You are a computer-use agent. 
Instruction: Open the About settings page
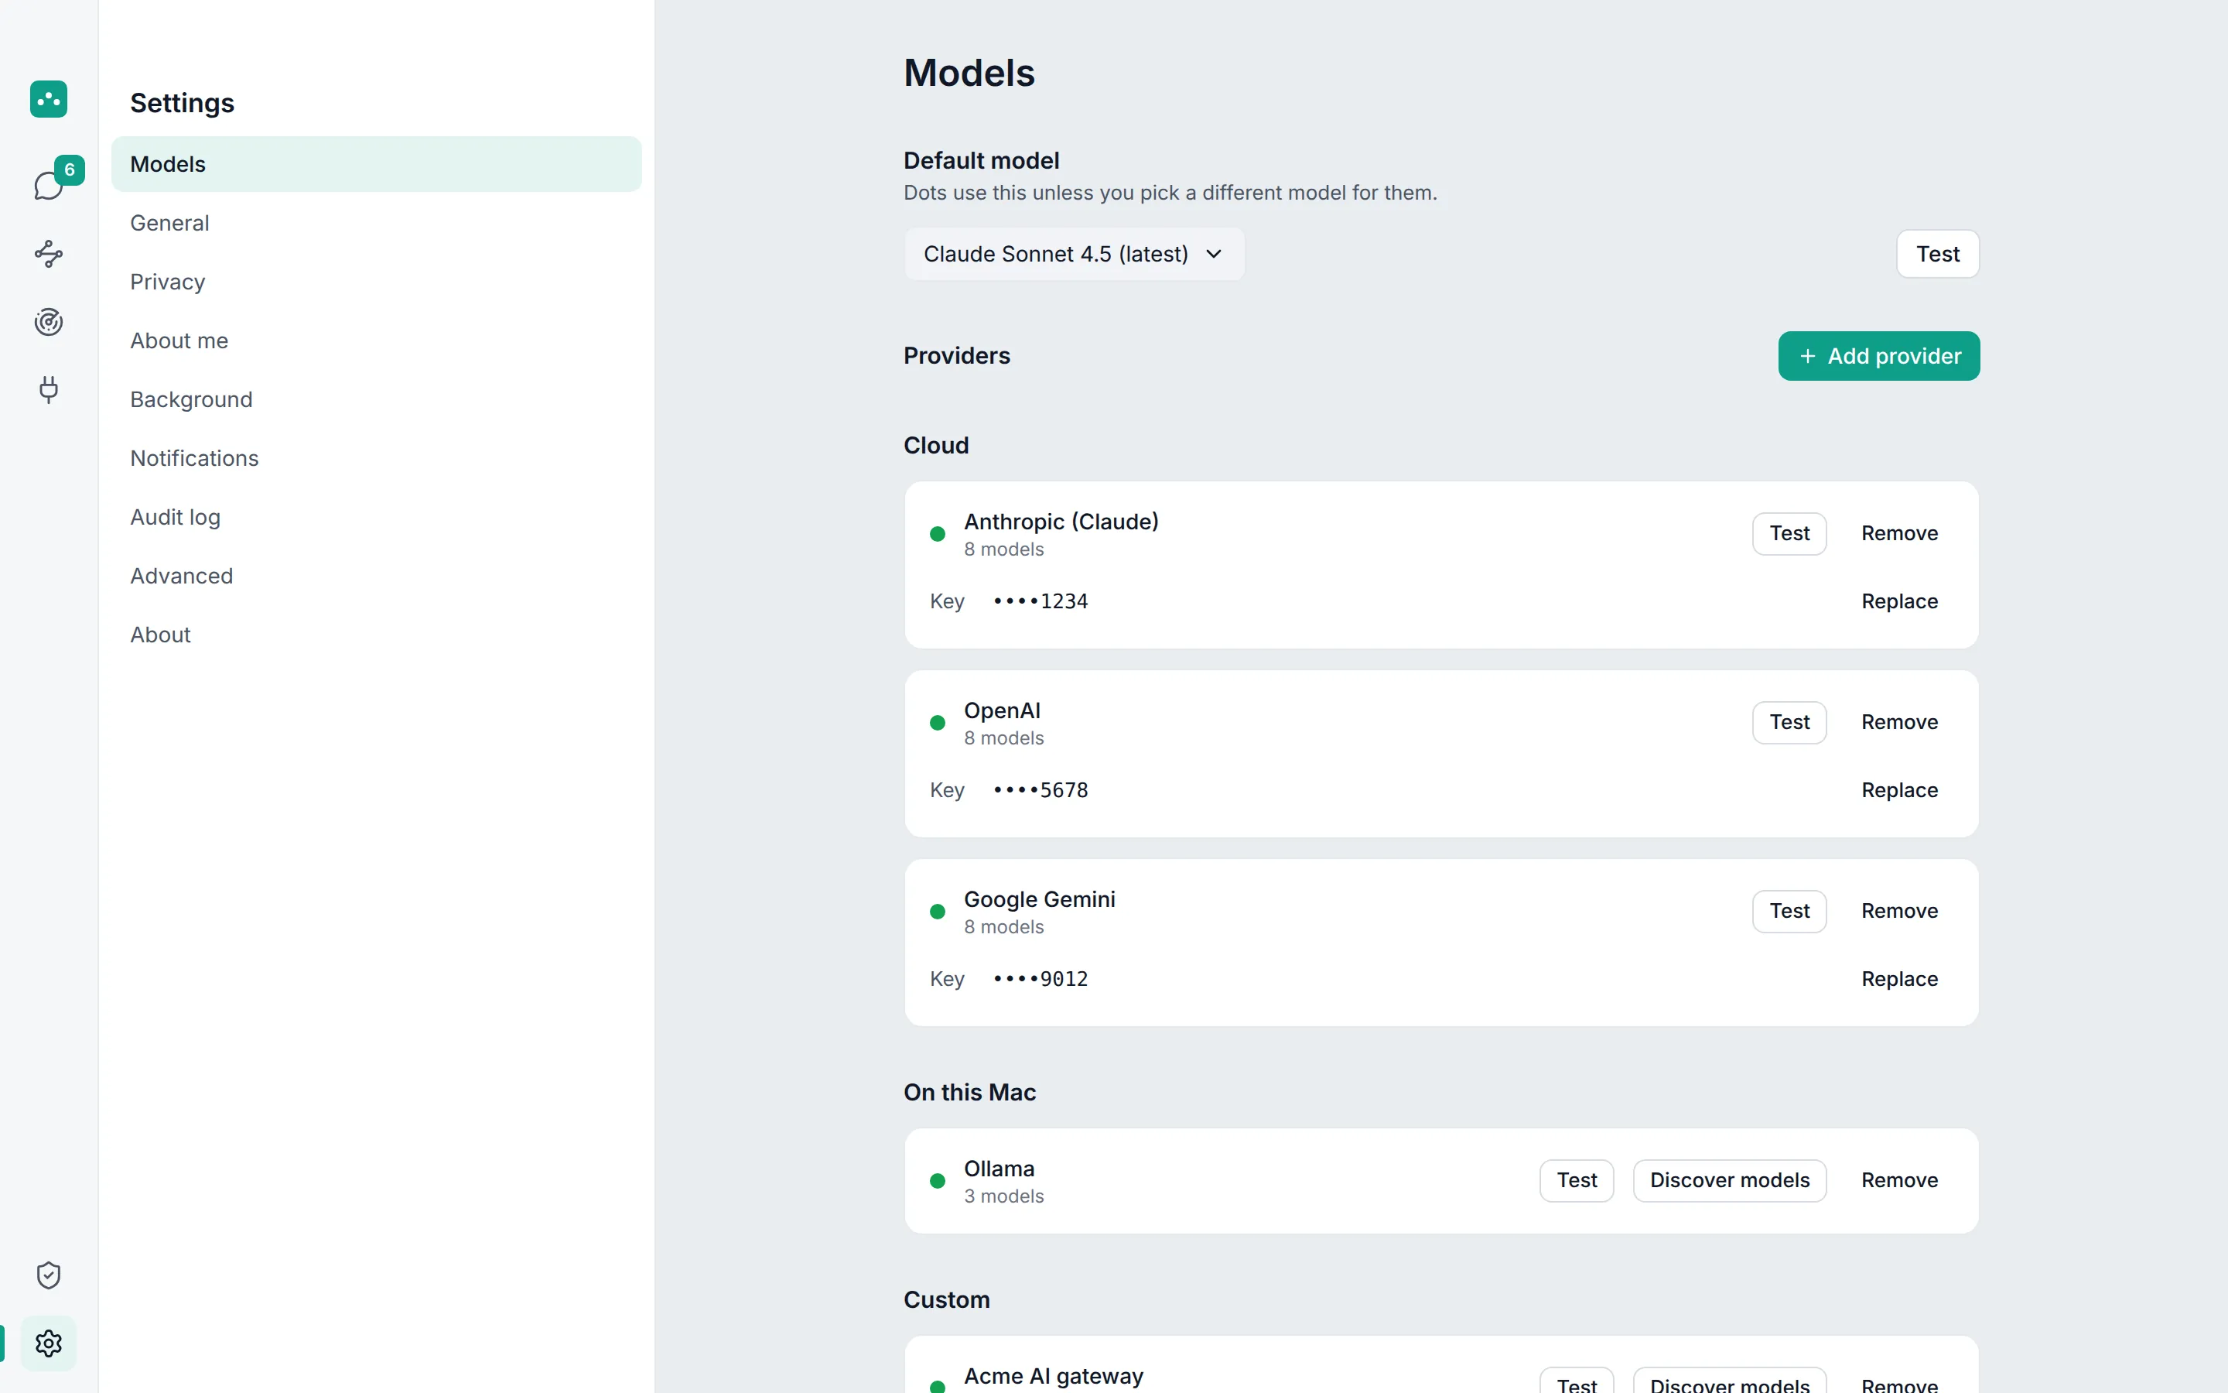point(376,635)
